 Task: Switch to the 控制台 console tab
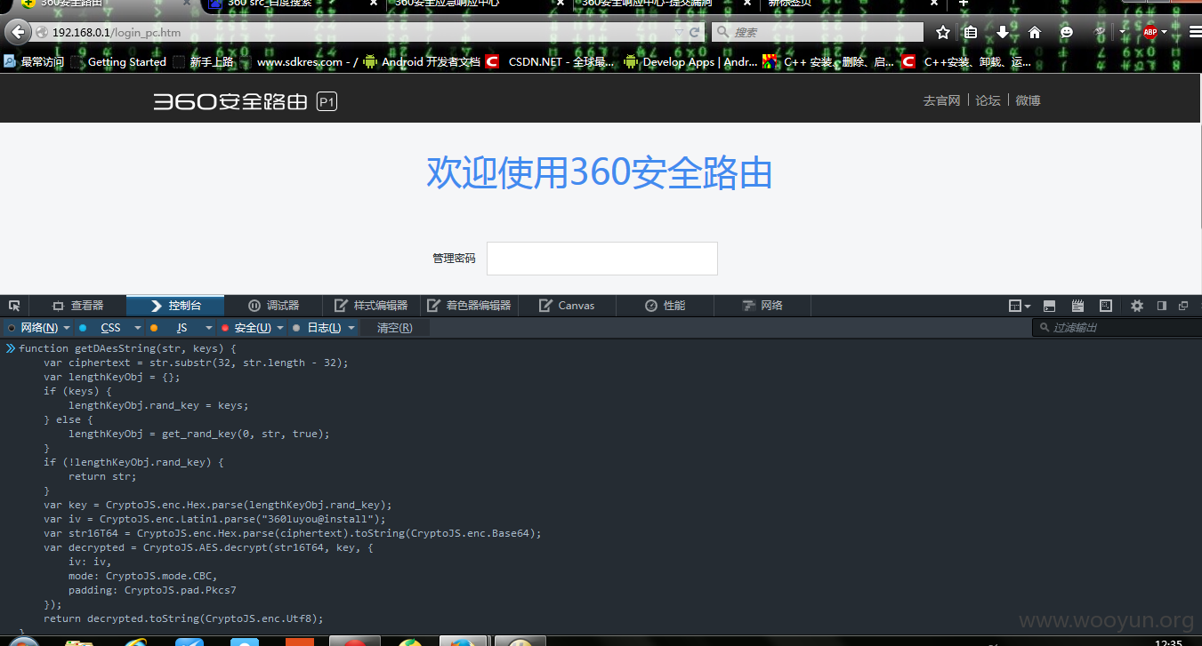175,306
